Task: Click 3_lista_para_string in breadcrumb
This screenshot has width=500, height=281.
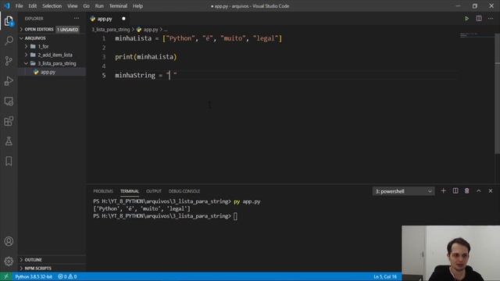Action: 111,30
